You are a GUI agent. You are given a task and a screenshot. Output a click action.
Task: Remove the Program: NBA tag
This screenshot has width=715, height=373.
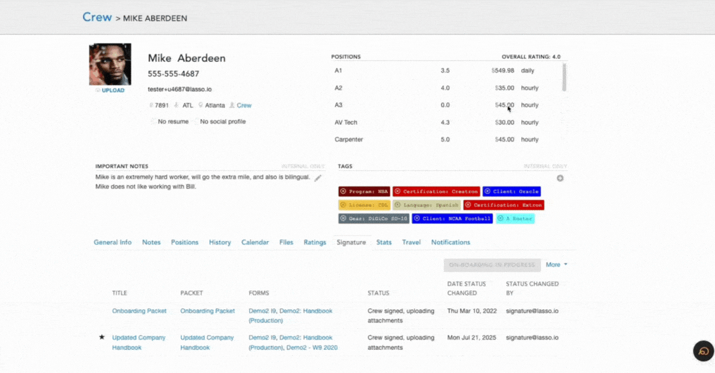tap(343, 192)
